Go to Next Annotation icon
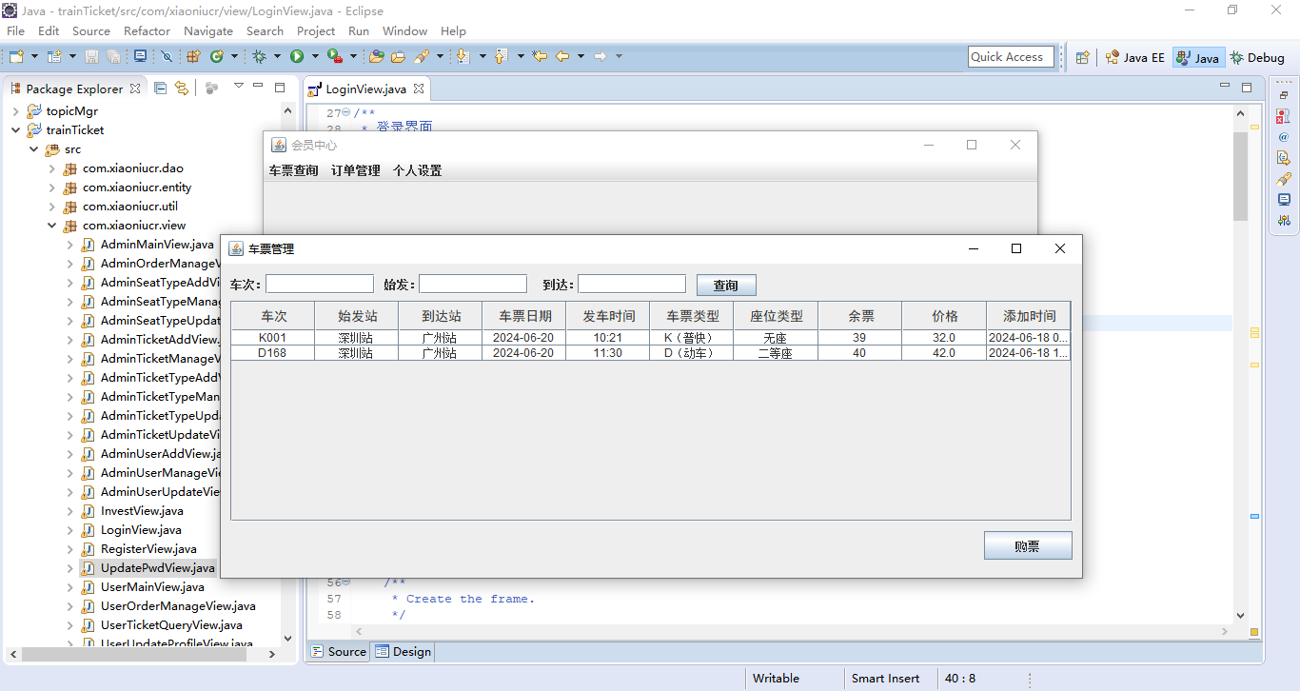Image resolution: width=1300 pixels, height=691 pixels. pyautogui.click(x=463, y=57)
